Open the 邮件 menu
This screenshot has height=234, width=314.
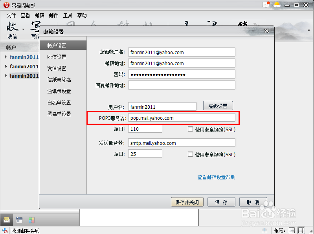[x=53, y=15]
